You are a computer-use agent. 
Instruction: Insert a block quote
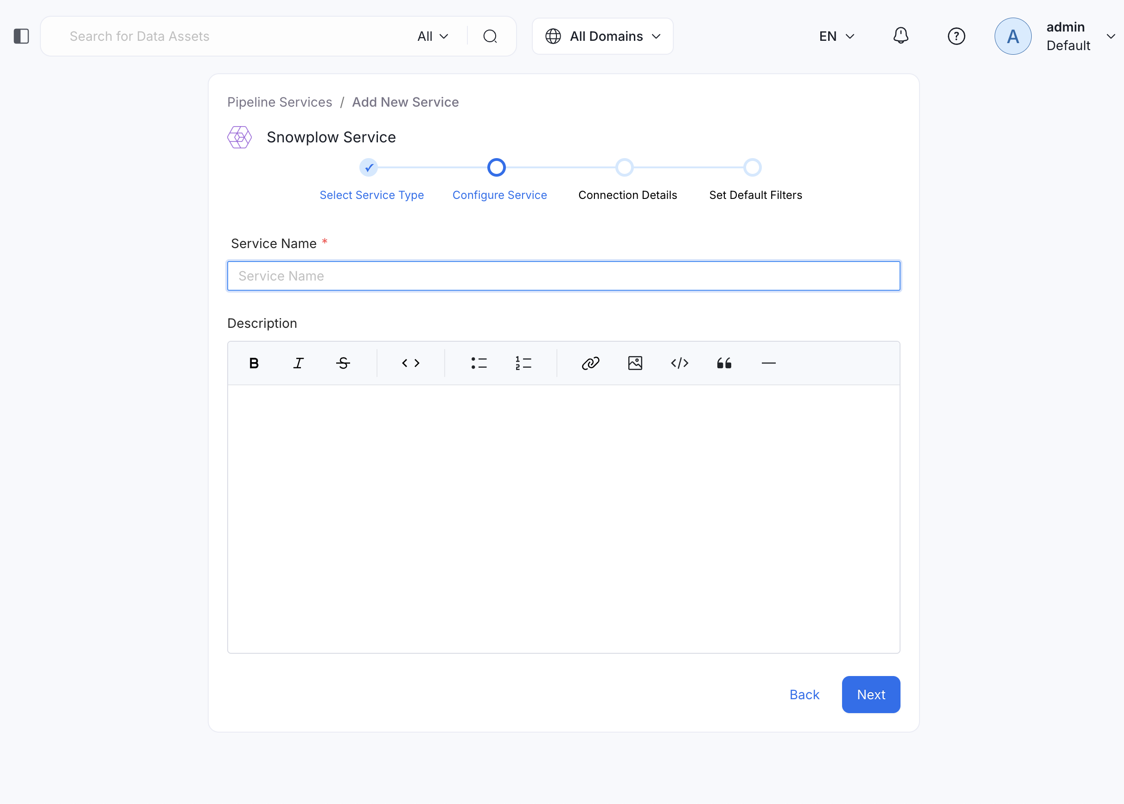pyautogui.click(x=724, y=364)
